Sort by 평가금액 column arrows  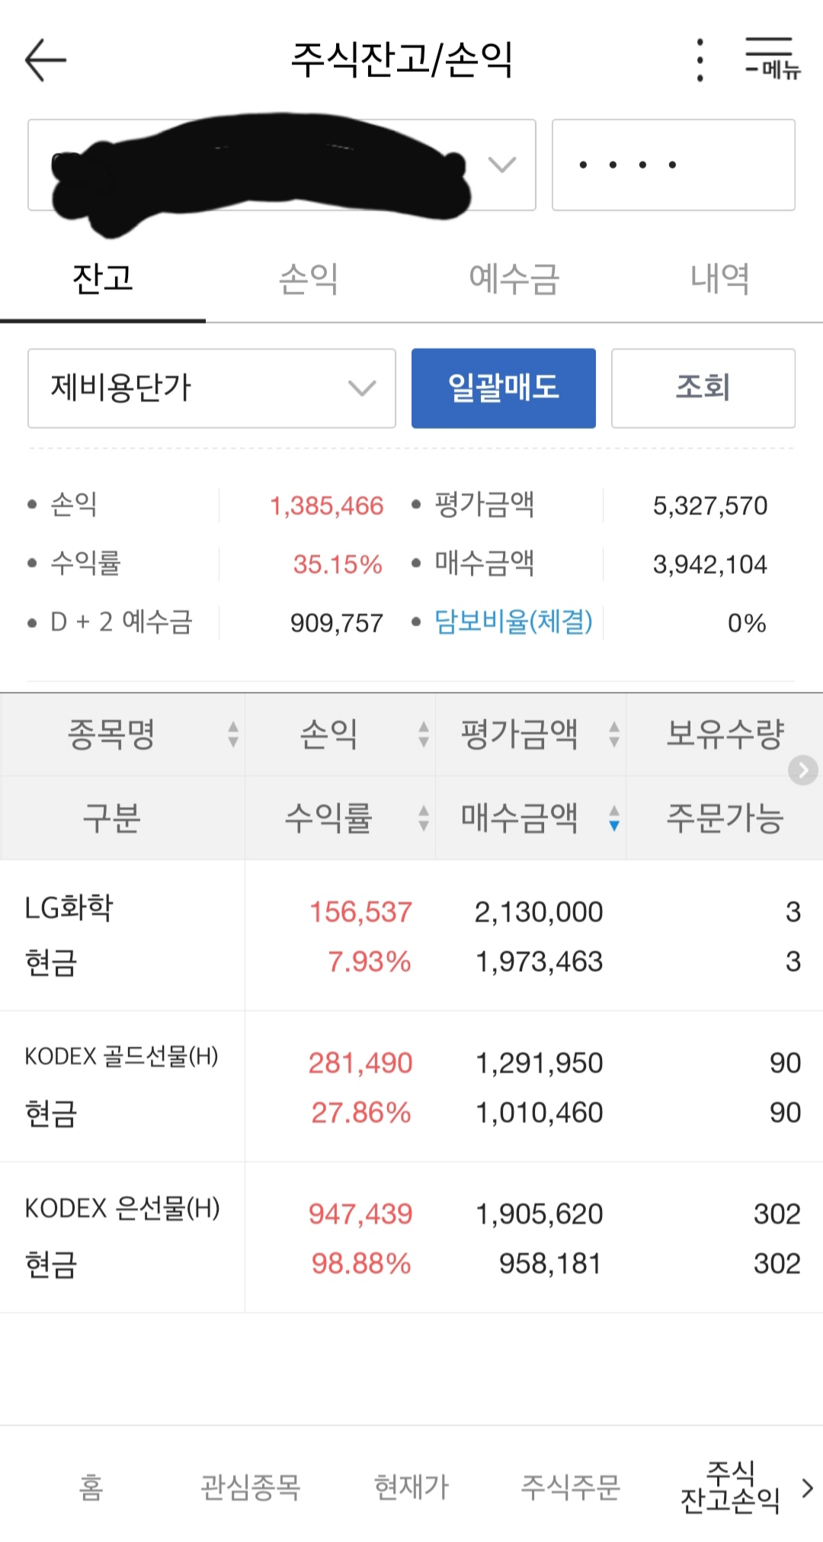tap(614, 734)
